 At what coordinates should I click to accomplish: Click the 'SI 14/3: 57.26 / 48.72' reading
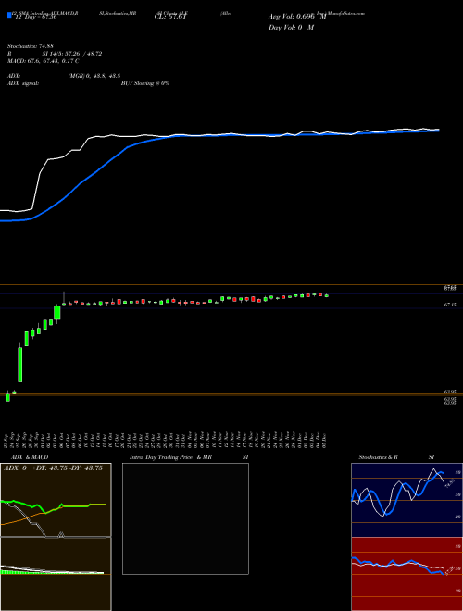71,54
